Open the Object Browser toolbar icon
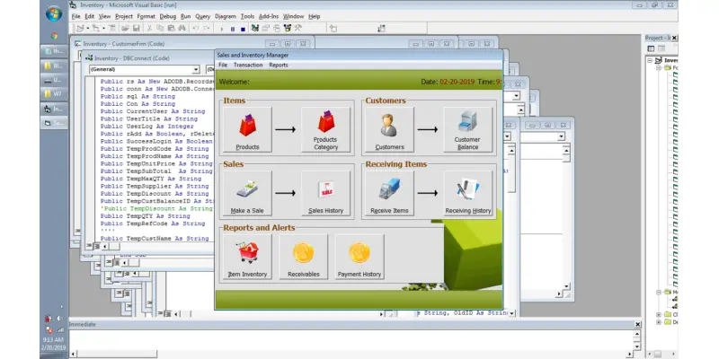The width and height of the screenshot is (719, 359). [288, 29]
